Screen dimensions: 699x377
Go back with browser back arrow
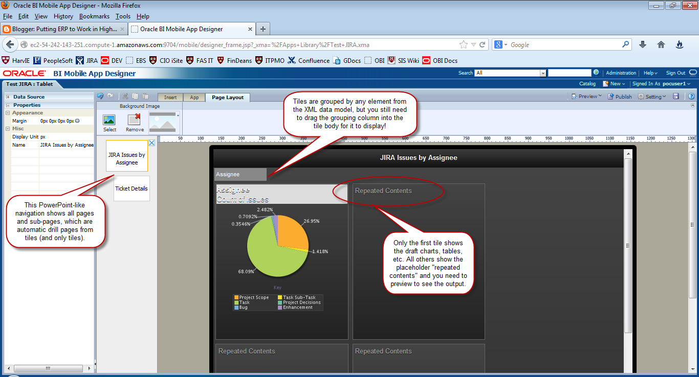coord(11,45)
